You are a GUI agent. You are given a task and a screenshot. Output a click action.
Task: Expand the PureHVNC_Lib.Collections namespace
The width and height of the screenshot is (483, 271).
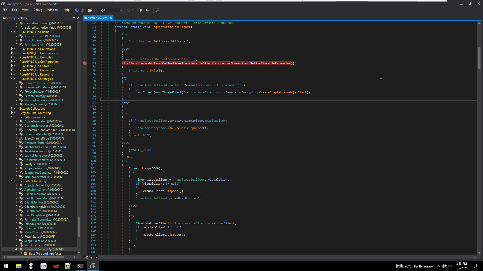pyautogui.click(x=12, y=49)
